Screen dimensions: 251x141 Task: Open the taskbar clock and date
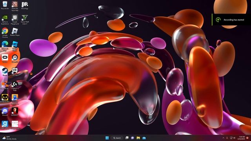242,138
